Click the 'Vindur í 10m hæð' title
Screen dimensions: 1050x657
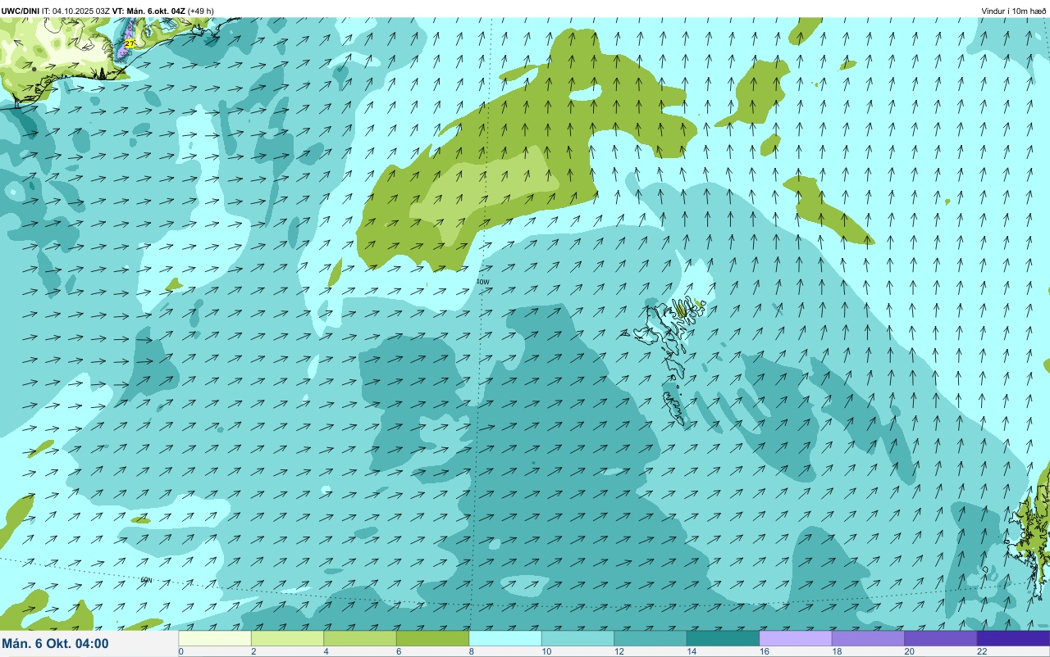click(1014, 11)
